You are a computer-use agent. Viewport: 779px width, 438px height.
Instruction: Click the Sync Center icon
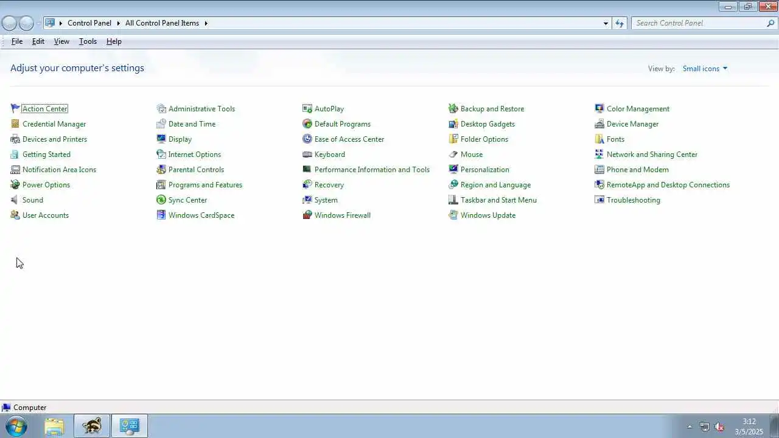pos(161,200)
